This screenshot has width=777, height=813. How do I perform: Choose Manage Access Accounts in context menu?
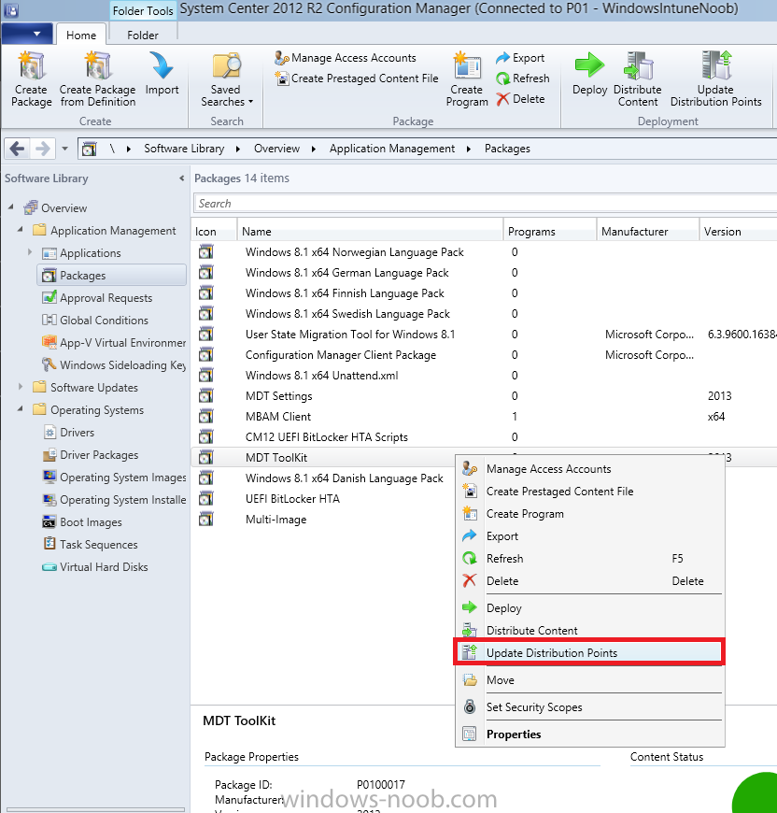coord(589,469)
